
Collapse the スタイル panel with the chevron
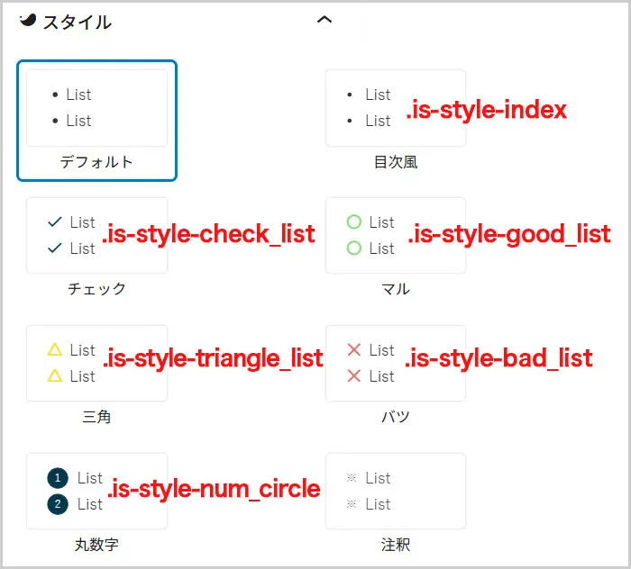tap(325, 21)
